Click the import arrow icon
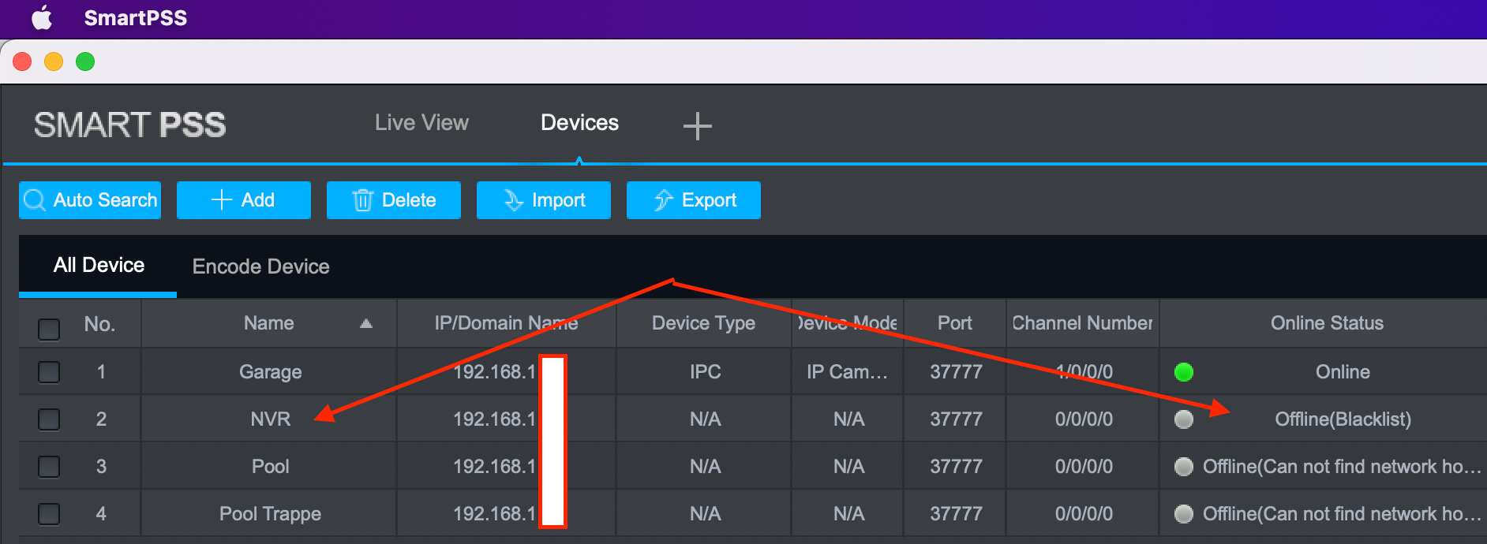The image size is (1487, 544). tap(513, 200)
